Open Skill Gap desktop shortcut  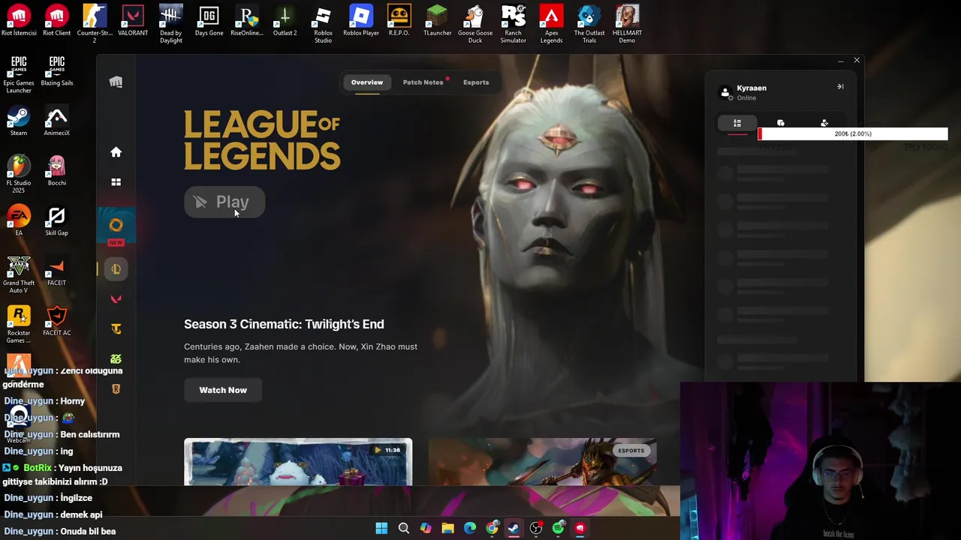tap(56, 221)
